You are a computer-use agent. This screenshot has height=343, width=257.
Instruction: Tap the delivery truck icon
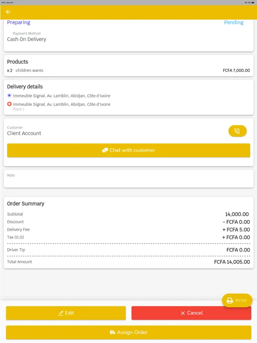click(x=112, y=332)
